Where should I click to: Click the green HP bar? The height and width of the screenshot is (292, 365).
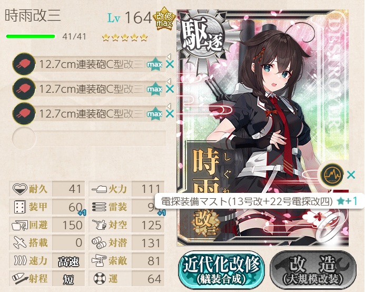(31, 36)
